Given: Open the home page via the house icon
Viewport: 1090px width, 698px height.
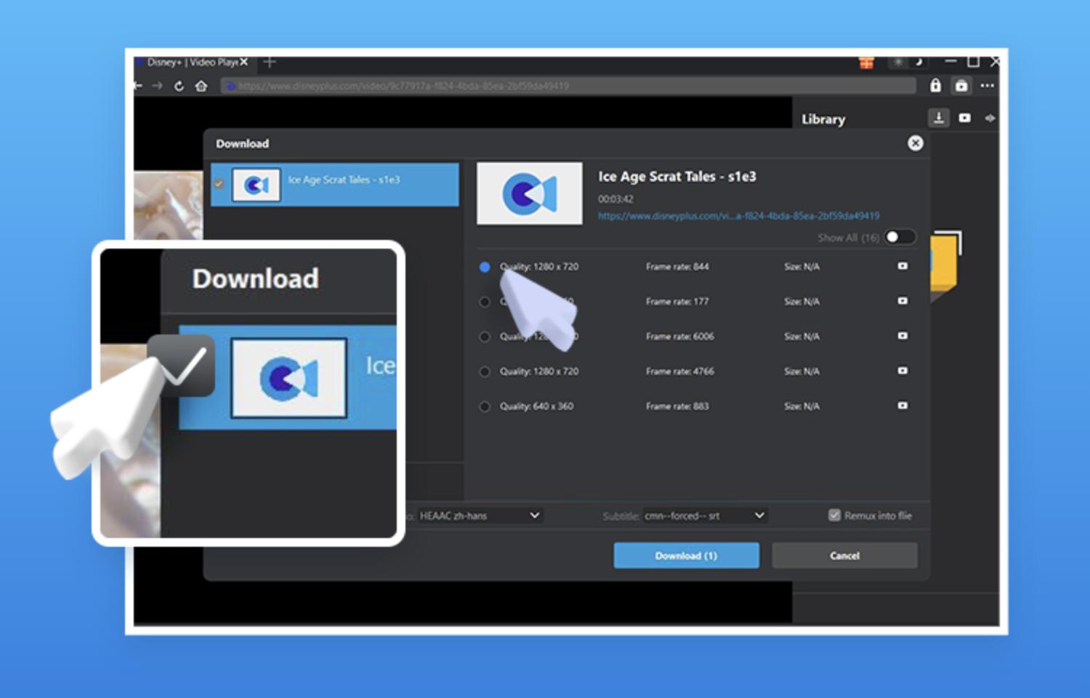Looking at the screenshot, I should [x=201, y=86].
